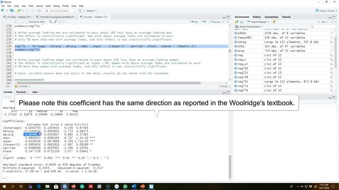Viewport: 339px width, 190px height.
Task: Click the Windows Start button
Action: pyautogui.click(x=4, y=186)
